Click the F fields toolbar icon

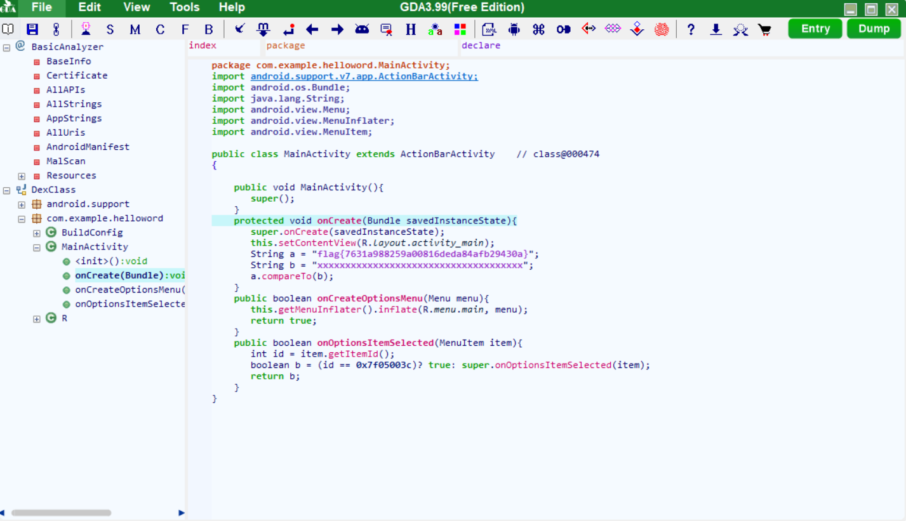click(185, 30)
